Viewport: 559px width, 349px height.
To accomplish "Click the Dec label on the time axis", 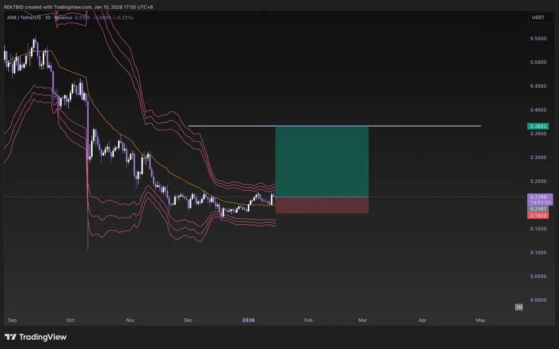I will pyautogui.click(x=188, y=320).
